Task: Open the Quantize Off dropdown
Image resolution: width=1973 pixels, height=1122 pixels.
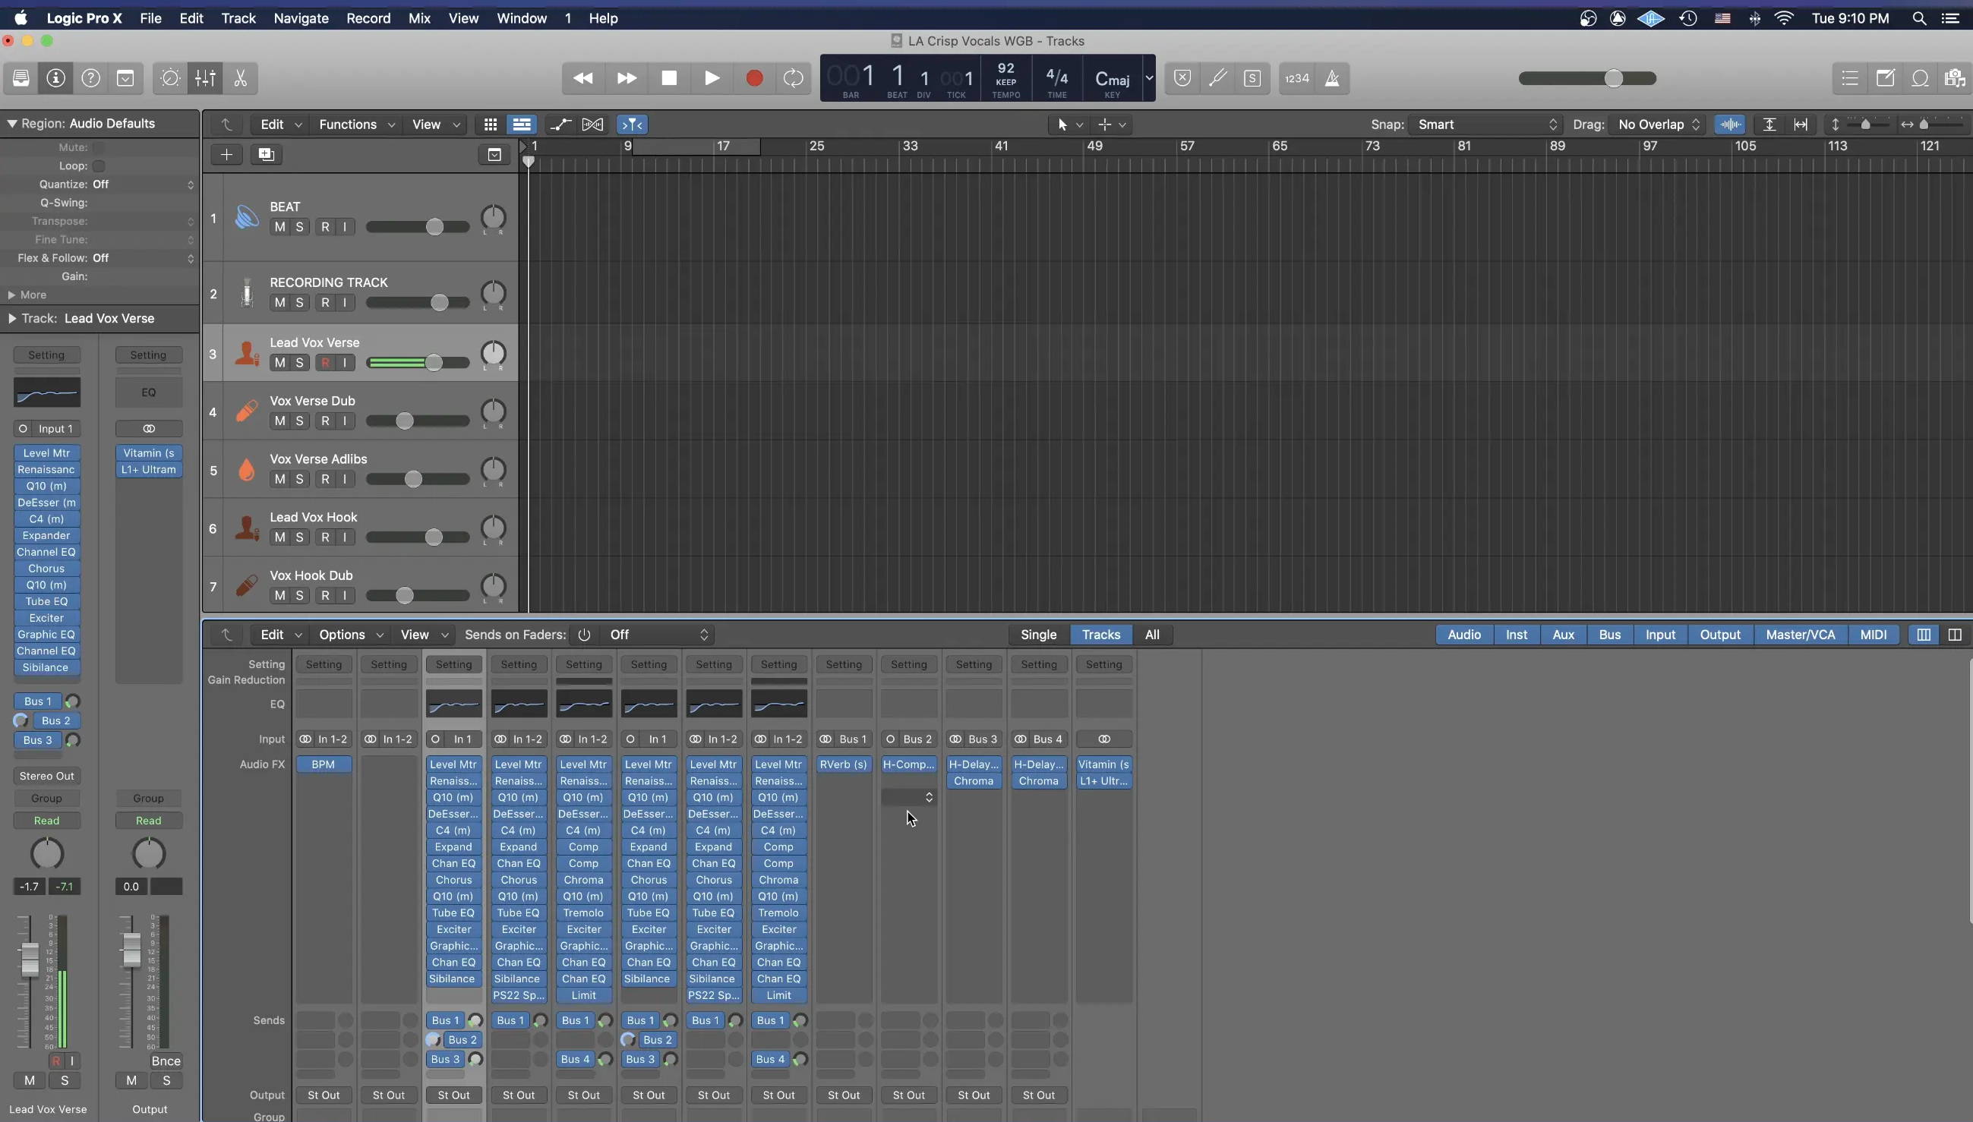Action: coord(143,184)
